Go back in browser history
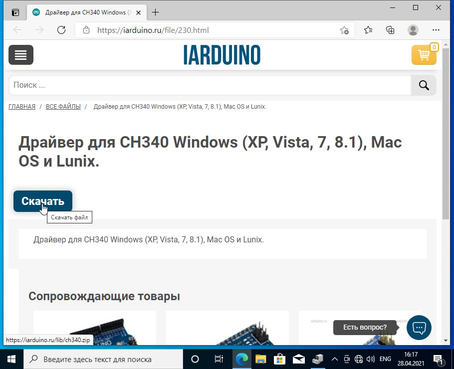 click(x=17, y=30)
